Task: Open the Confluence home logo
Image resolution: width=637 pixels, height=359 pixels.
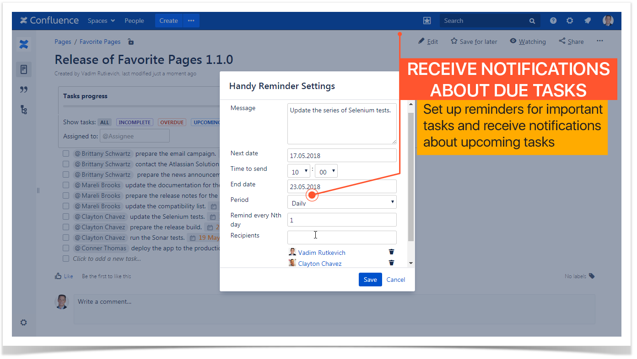Action: [49, 21]
